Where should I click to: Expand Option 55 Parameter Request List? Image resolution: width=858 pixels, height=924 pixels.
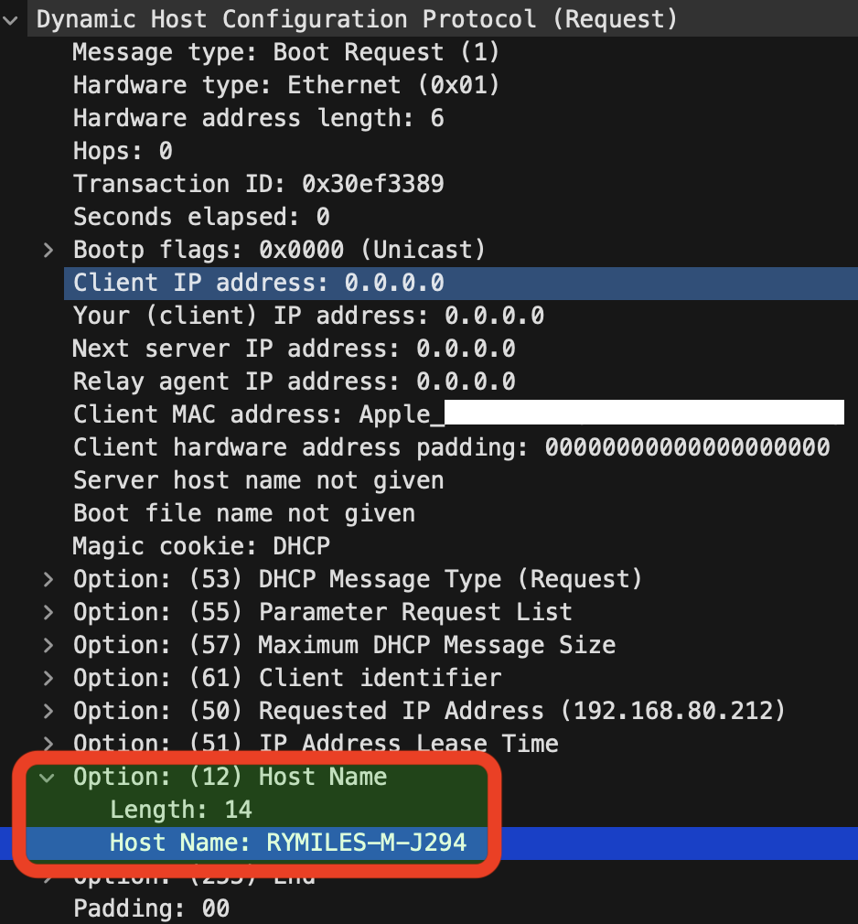tap(48, 611)
